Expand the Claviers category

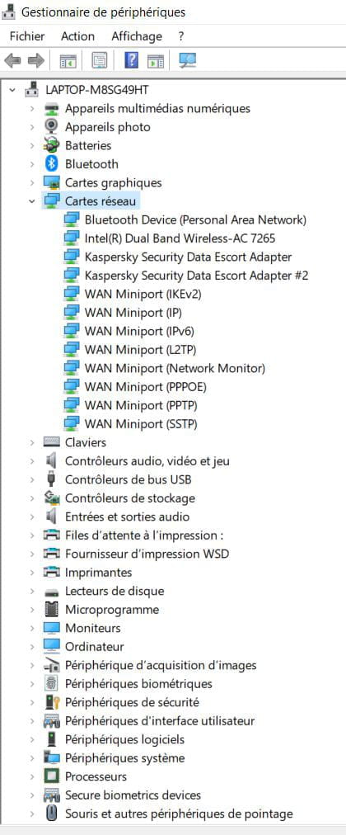(32, 442)
